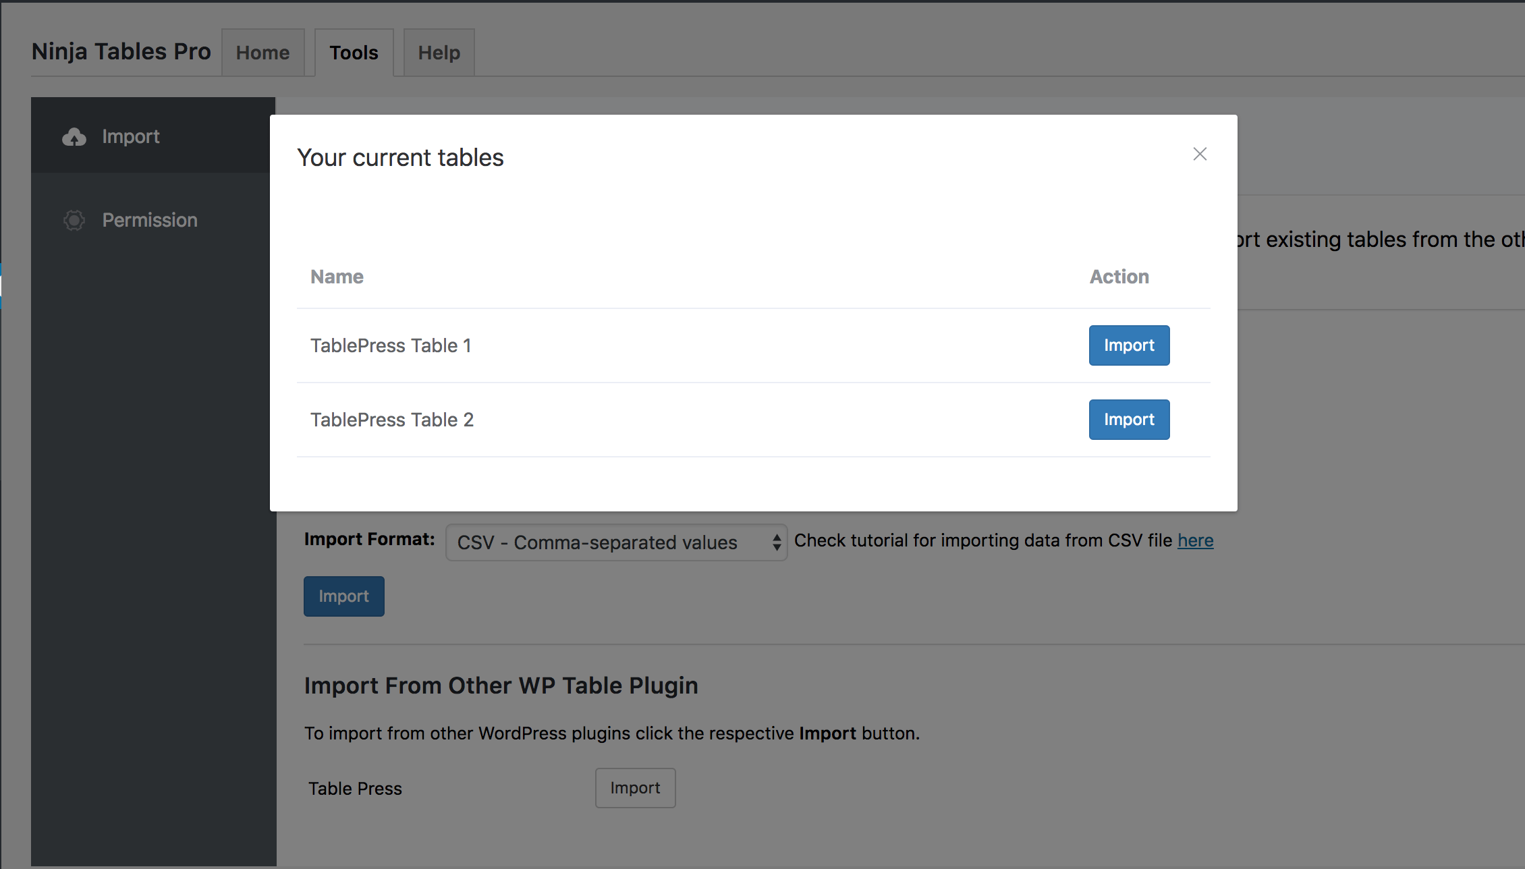This screenshot has width=1525, height=869.
Task: Open the Import Format dropdown
Action: point(607,542)
